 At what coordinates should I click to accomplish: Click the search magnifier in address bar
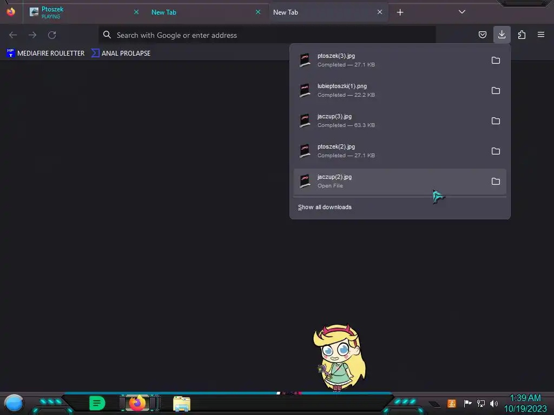tap(107, 35)
